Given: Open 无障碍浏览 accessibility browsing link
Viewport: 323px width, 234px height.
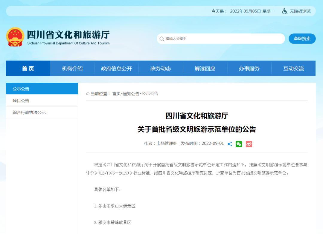Looking at the screenshot, I should pyautogui.click(x=300, y=11).
